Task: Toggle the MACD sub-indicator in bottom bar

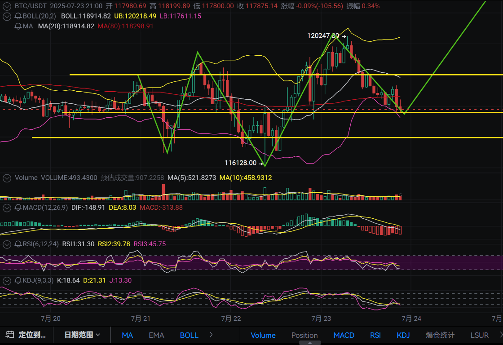Action: (x=344, y=335)
